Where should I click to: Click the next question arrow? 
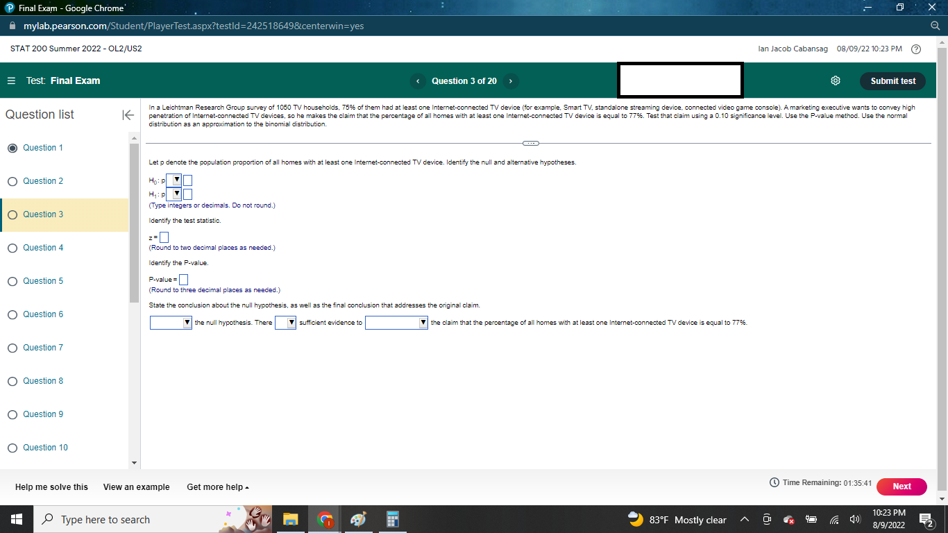[510, 81]
